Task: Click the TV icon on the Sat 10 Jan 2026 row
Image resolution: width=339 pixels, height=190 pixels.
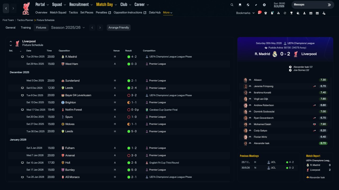Action: pos(23,163)
